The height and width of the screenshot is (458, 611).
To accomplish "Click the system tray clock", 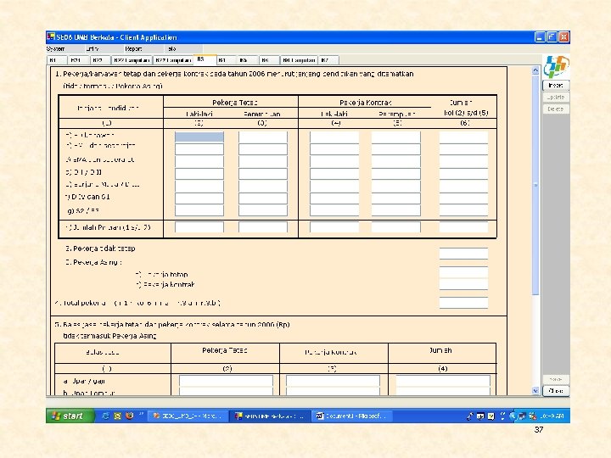I will [552, 416].
